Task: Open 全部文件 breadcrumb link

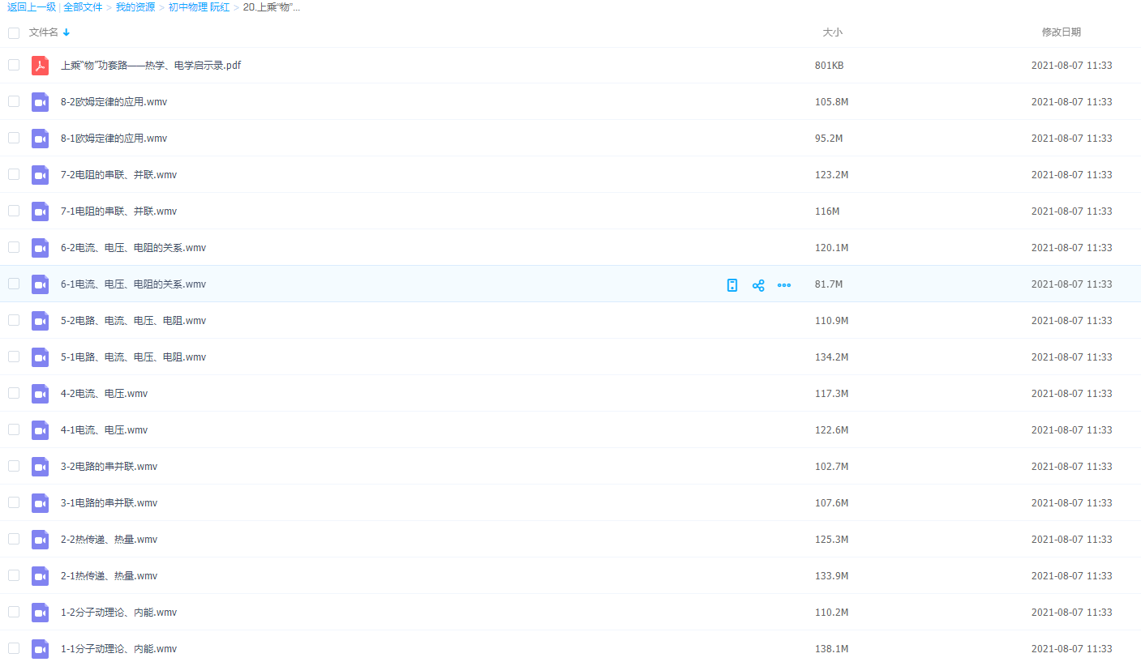Action: coord(83,7)
